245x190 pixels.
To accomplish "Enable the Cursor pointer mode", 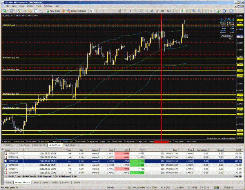I will [x=91, y=11].
